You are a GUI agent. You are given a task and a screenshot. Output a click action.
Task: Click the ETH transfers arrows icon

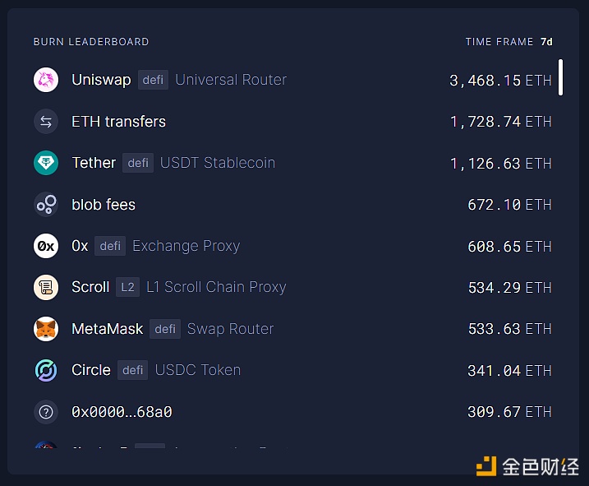pyautogui.click(x=46, y=122)
